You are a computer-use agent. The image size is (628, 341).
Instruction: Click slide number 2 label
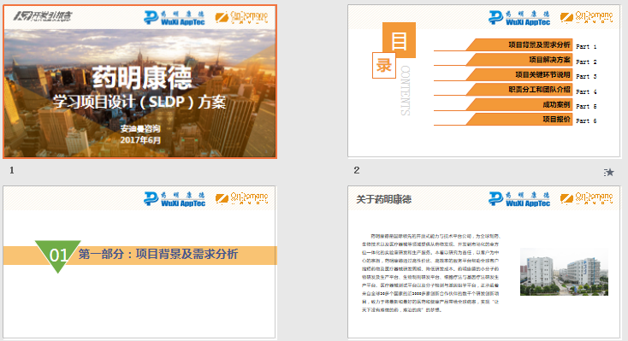357,170
